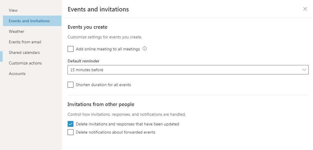
Task: Open the View settings section
Action: 13,10
